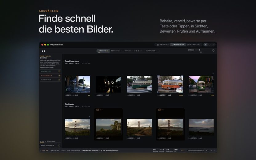Click the window title 'Die ganze Reise'
Screen dimensions: 256x160
(x=57, y=45)
